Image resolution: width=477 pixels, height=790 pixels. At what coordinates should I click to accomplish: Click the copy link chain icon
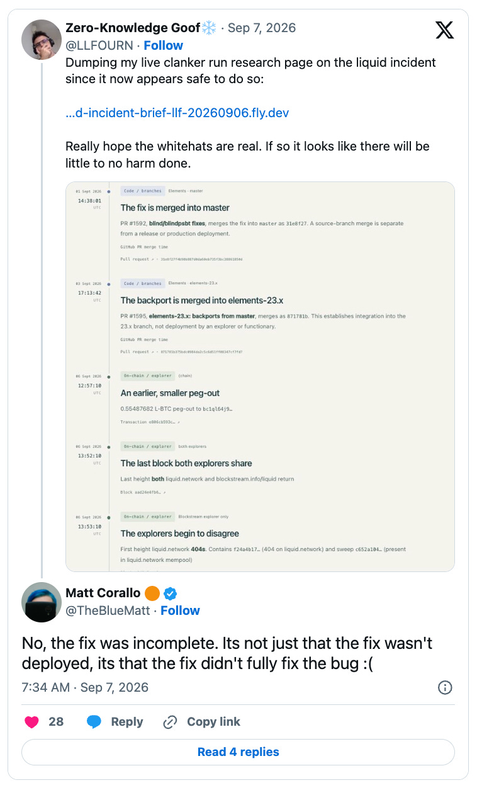[170, 722]
